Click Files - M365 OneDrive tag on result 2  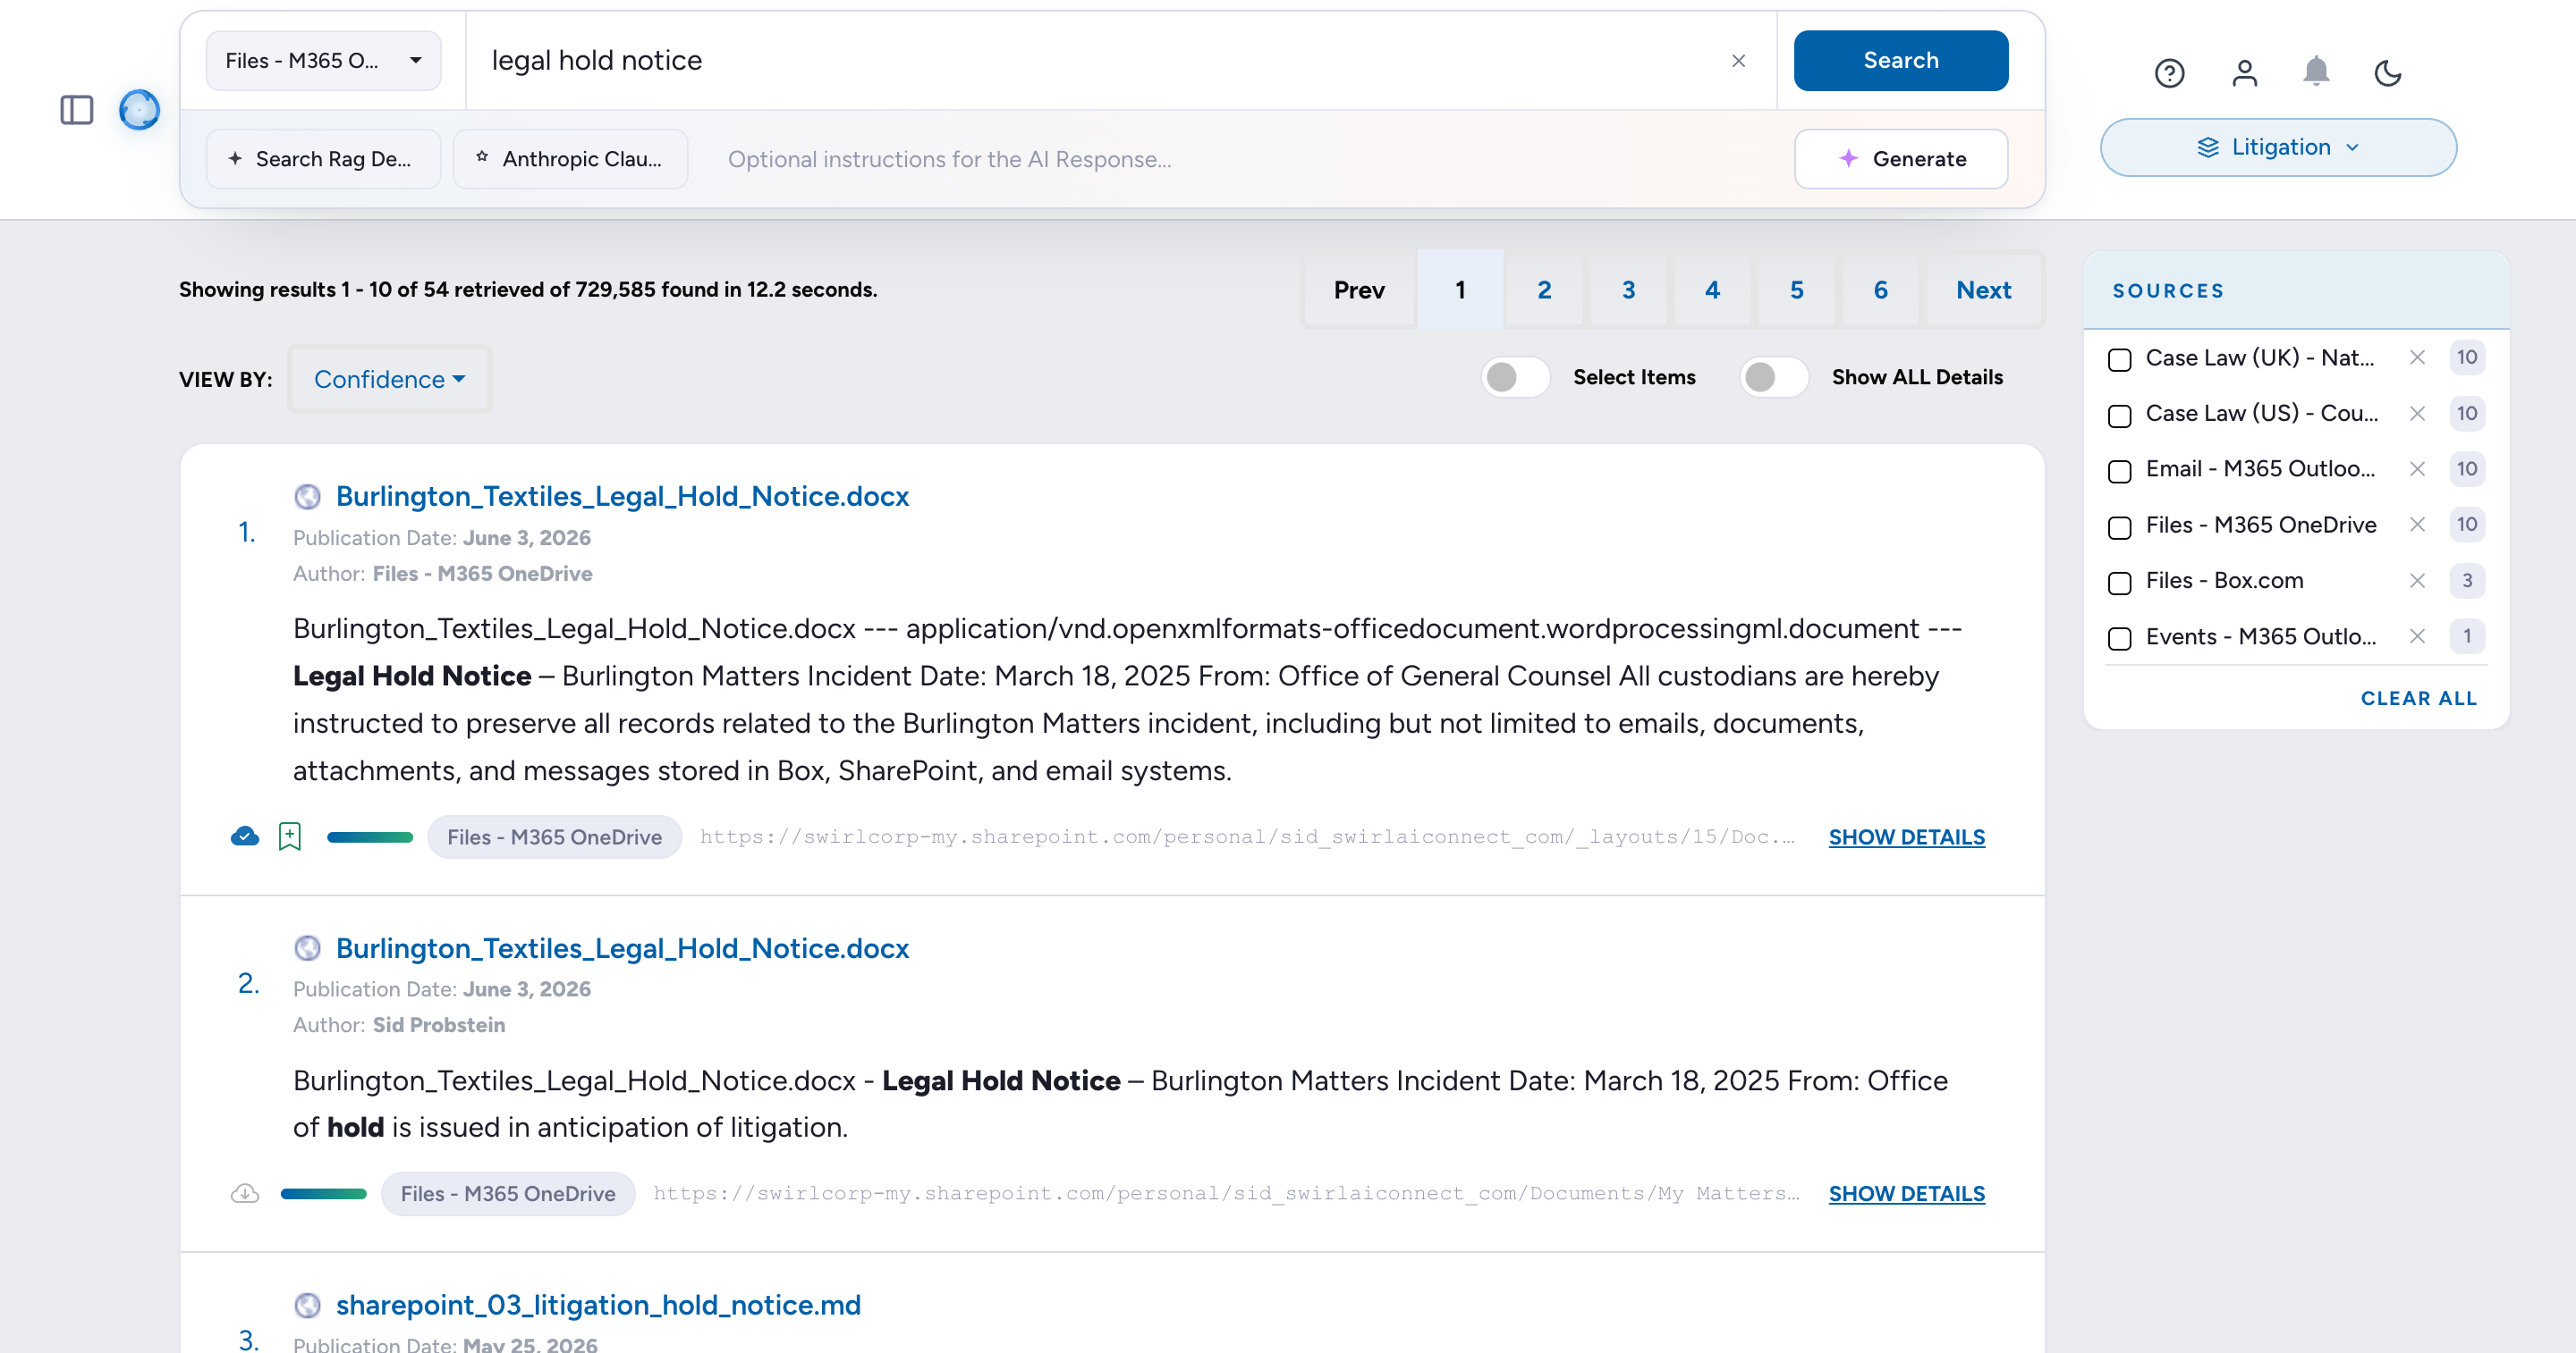point(508,1194)
